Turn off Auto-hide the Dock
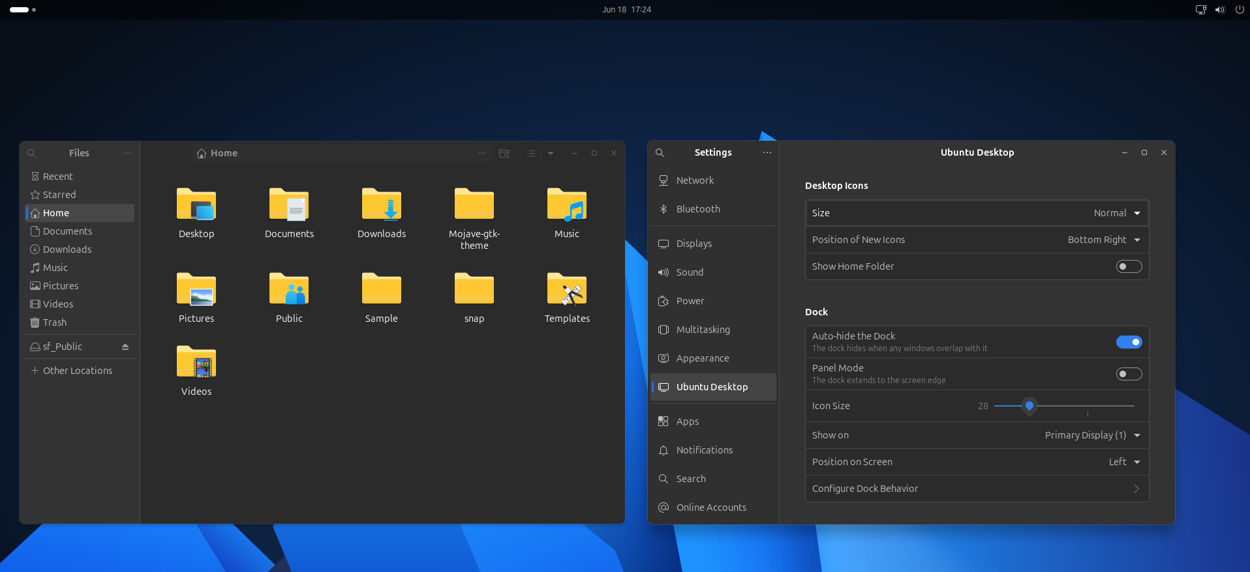The image size is (1250, 572). coord(1129,342)
